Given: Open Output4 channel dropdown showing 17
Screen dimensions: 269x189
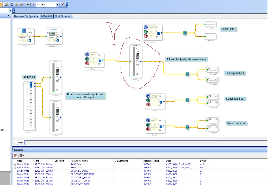Looking at the screenshot, I should (216, 103).
